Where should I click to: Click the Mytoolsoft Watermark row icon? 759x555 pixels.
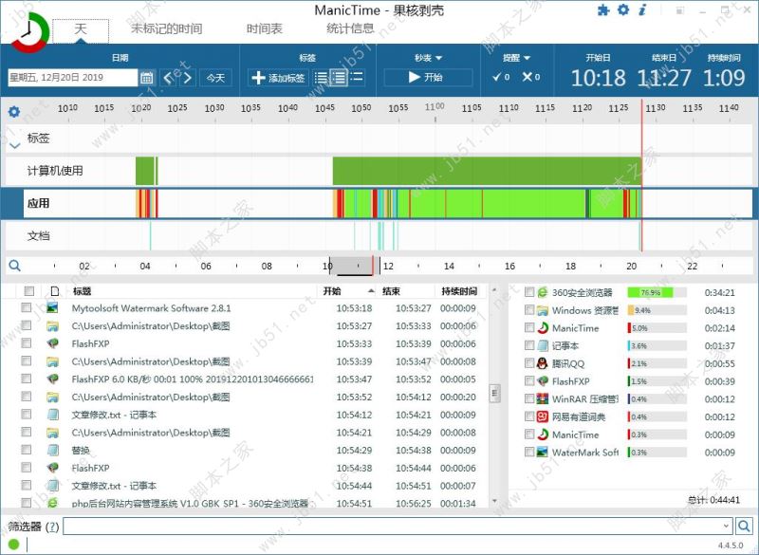coord(52,307)
